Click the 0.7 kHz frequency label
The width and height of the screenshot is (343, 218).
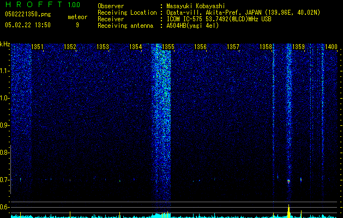point(4,180)
